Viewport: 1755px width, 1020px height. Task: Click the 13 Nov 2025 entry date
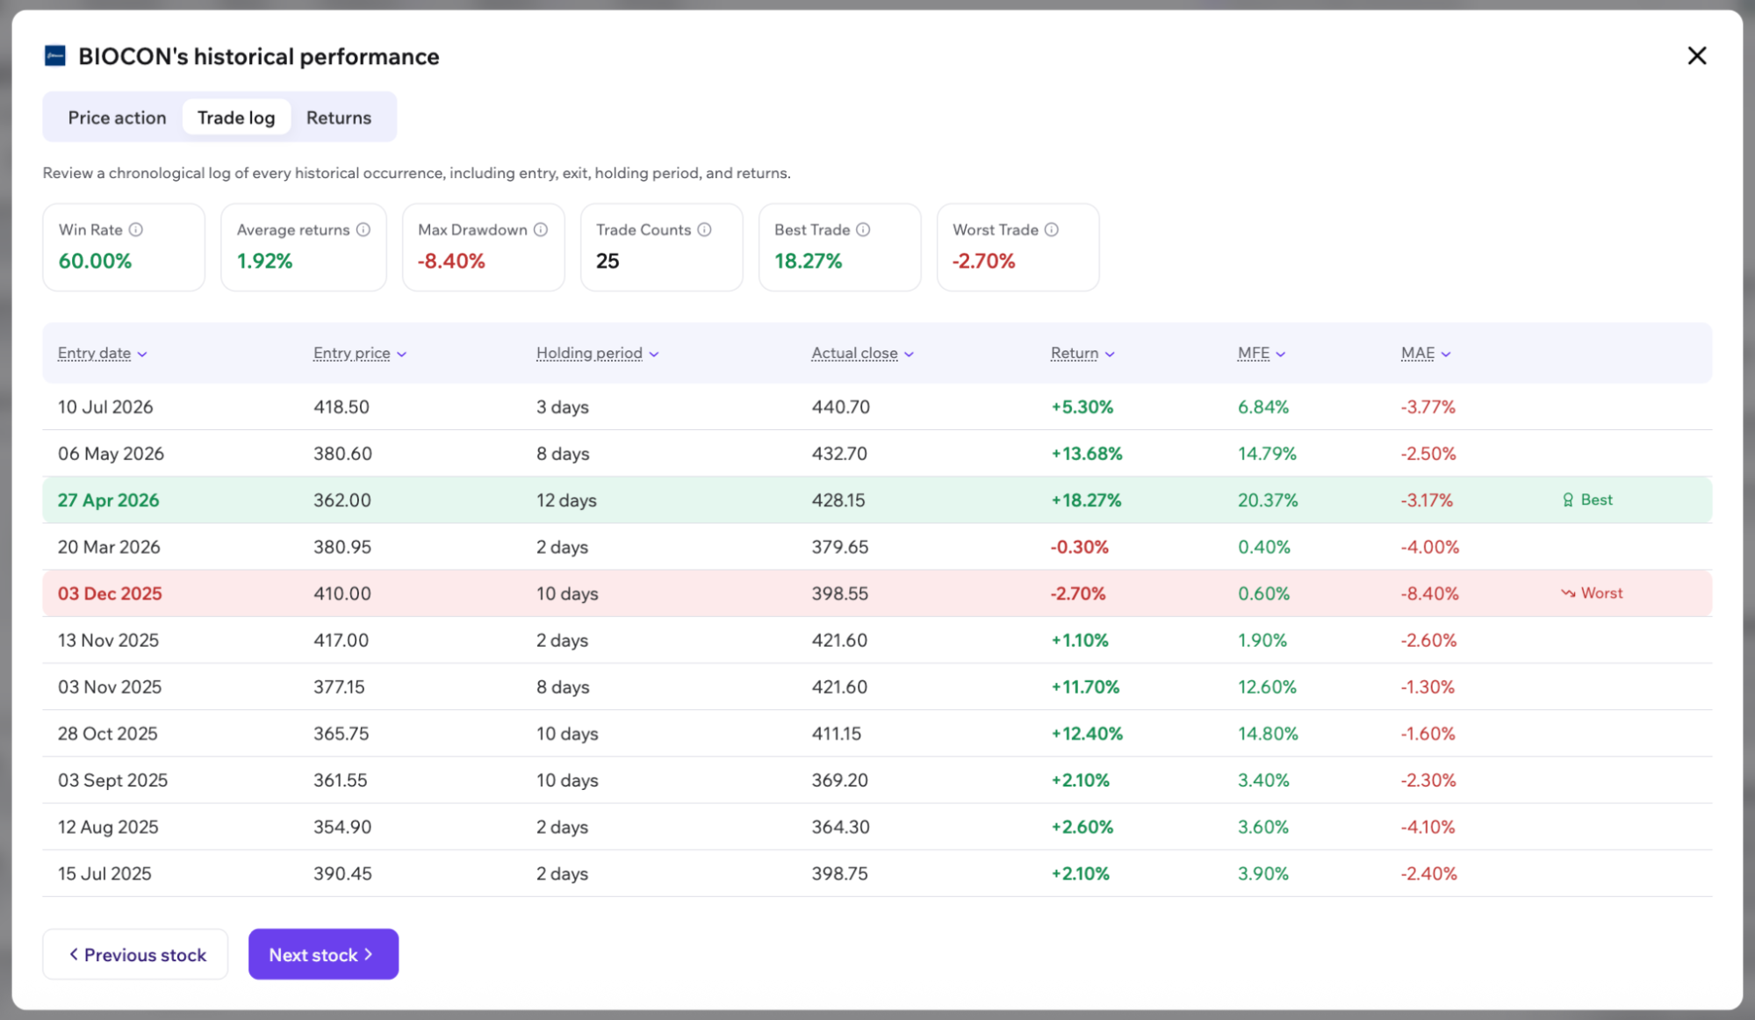(108, 640)
